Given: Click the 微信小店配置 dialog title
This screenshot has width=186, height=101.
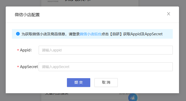Looking at the screenshot, I should point(27,15).
